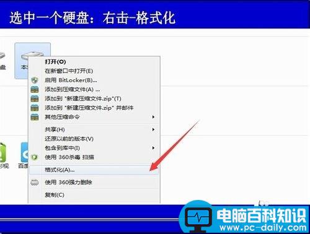This screenshot has width=310, height=234.
Task: Choose 格式化(A)... to format the drive
Action: 94,170
